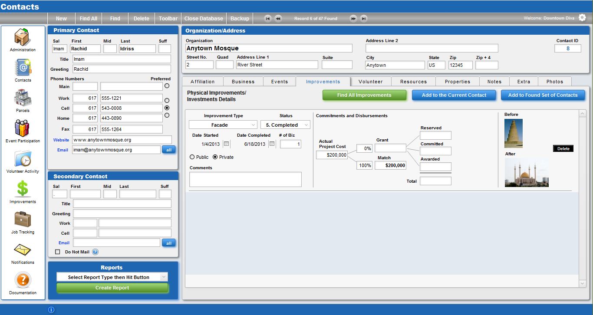Open the Parcels icon in sidebar
The height and width of the screenshot is (315, 593).
click(x=23, y=98)
